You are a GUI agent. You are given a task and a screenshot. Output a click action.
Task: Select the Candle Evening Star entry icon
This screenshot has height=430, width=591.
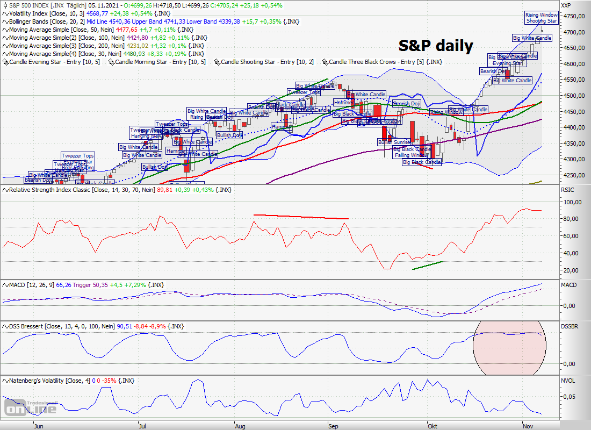pos(4,62)
